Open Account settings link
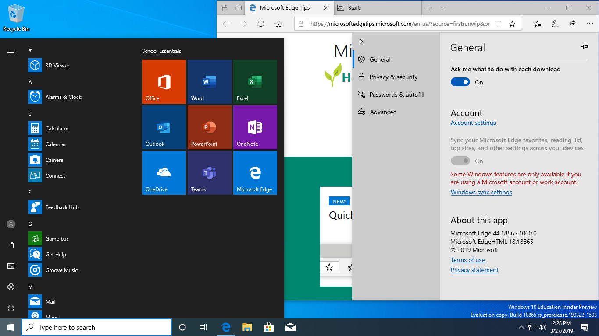The width and height of the screenshot is (599, 336). (473, 123)
